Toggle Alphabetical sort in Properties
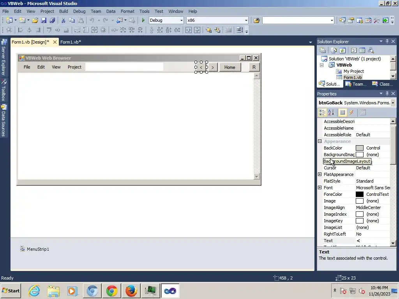This screenshot has height=299, width=399. click(x=331, y=113)
